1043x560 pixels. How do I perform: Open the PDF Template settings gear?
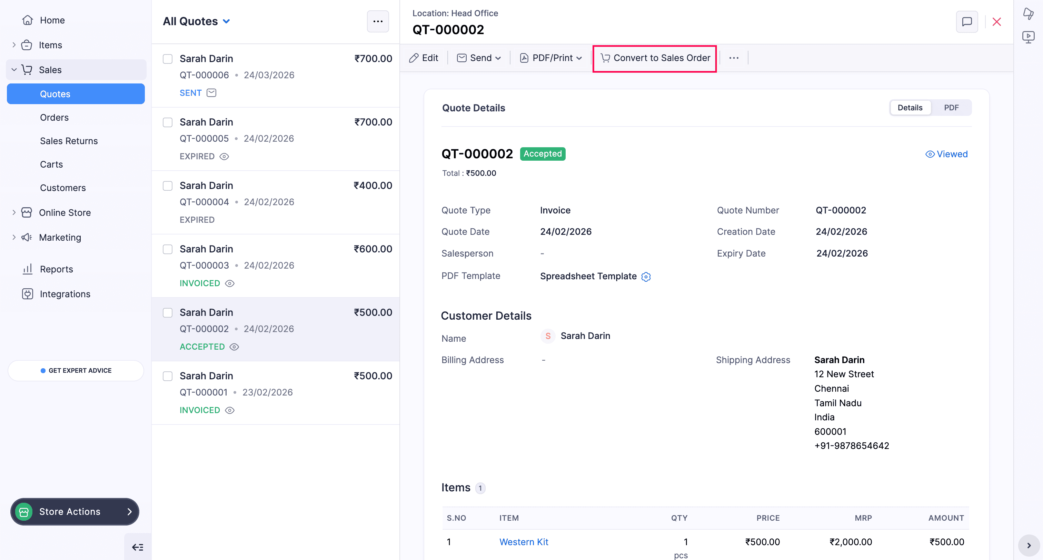646,277
